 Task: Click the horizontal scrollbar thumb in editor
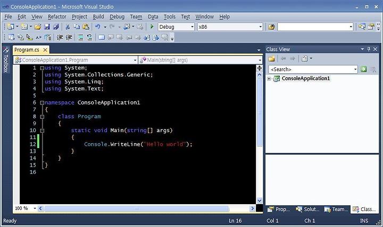coord(137,209)
